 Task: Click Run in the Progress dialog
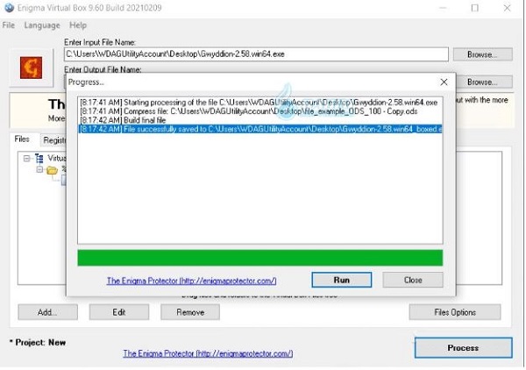[x=342, y=280]
